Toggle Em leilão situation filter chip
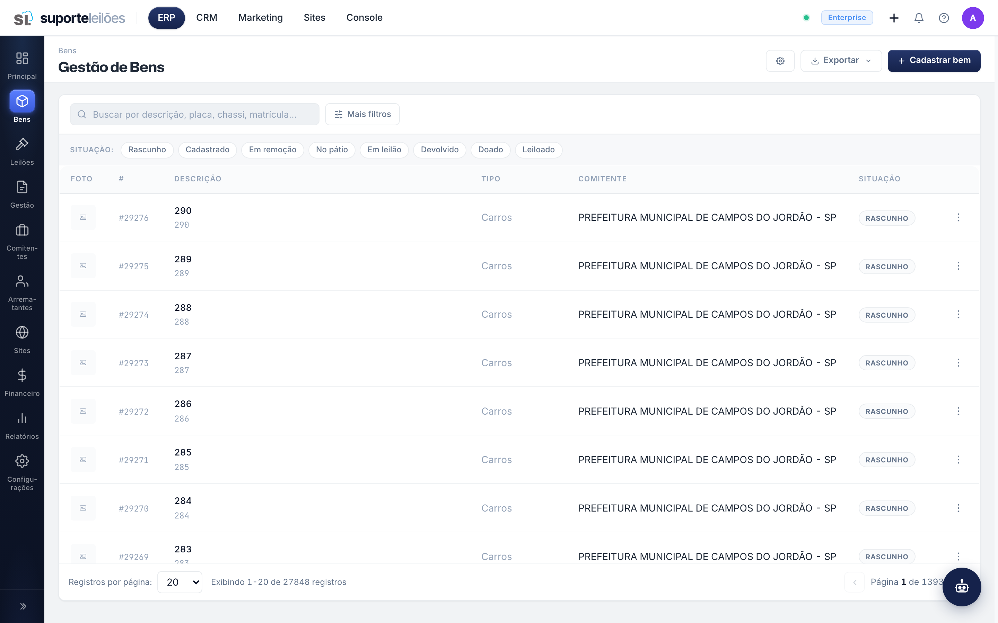The image size is (998, 623). pos(384,150)
